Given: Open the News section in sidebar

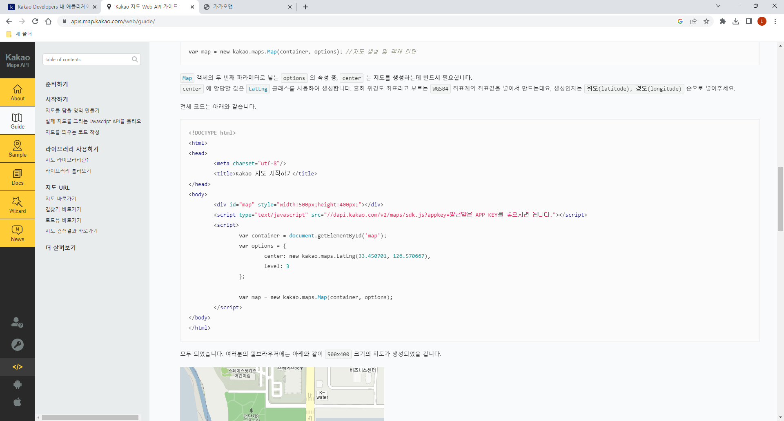Looking at the screenshot, I should click(x=18, y=233).
